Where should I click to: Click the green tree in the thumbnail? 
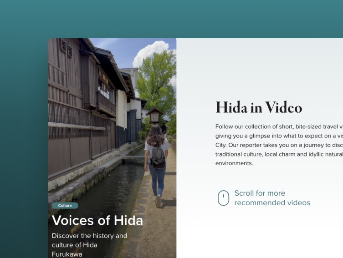pos(156,83)
